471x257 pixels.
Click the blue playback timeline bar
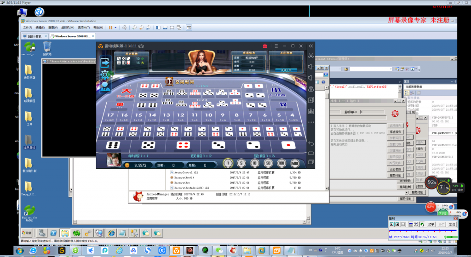click(x=423, y=231)
